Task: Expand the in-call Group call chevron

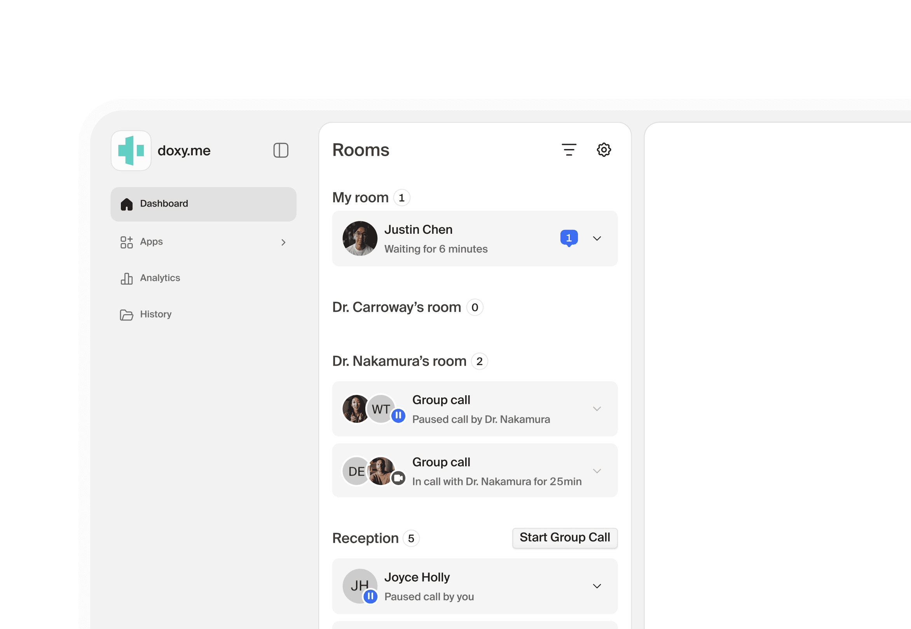Action: [597, 471]
